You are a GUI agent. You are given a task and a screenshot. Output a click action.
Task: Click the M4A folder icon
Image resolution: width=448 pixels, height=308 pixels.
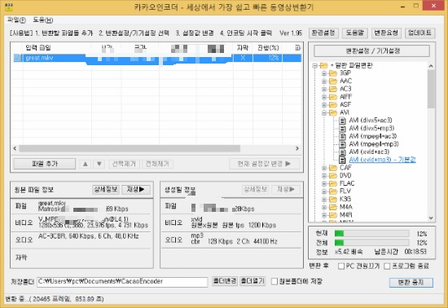333,207
